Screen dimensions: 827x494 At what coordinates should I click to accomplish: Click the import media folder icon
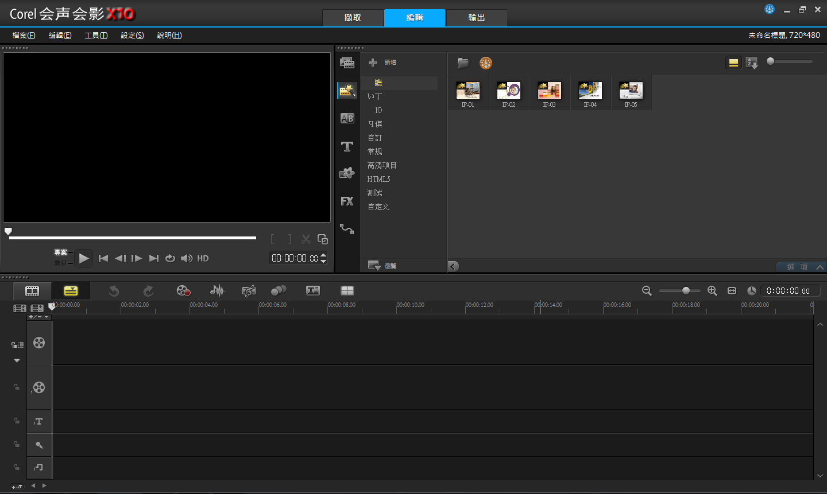(463, 63)
